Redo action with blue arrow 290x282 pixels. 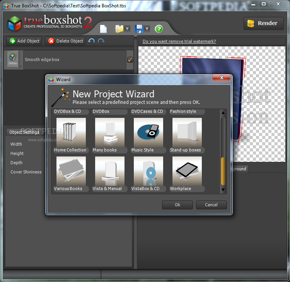[101, 41]
